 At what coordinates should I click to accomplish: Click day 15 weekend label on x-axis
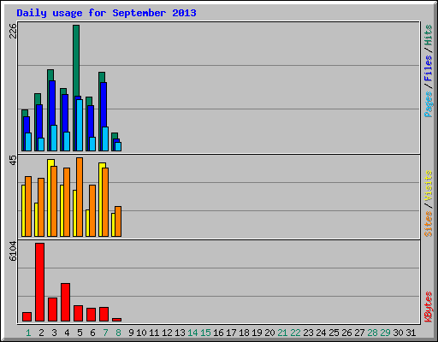coord(205,333)
